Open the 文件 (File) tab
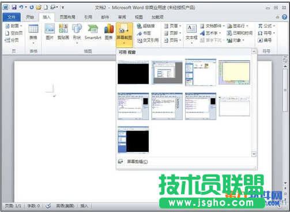This screenshot has height=212, width=290. (x=12, y=17)
